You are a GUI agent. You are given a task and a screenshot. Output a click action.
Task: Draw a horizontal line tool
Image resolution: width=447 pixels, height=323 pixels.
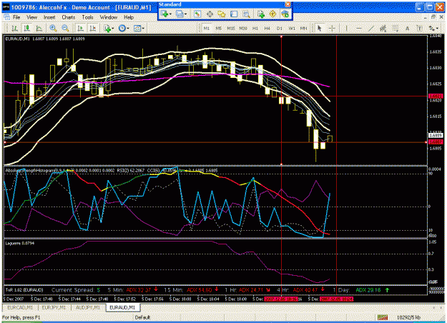pyautogui.click(x=359, y=28)
